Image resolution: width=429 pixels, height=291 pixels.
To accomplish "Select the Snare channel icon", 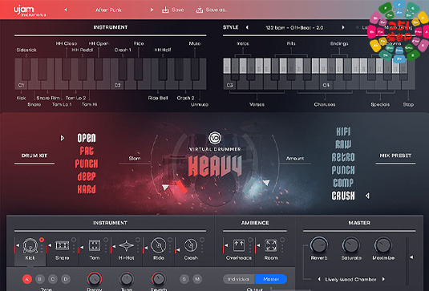I will pyautogui.click(x=63, y=245).
